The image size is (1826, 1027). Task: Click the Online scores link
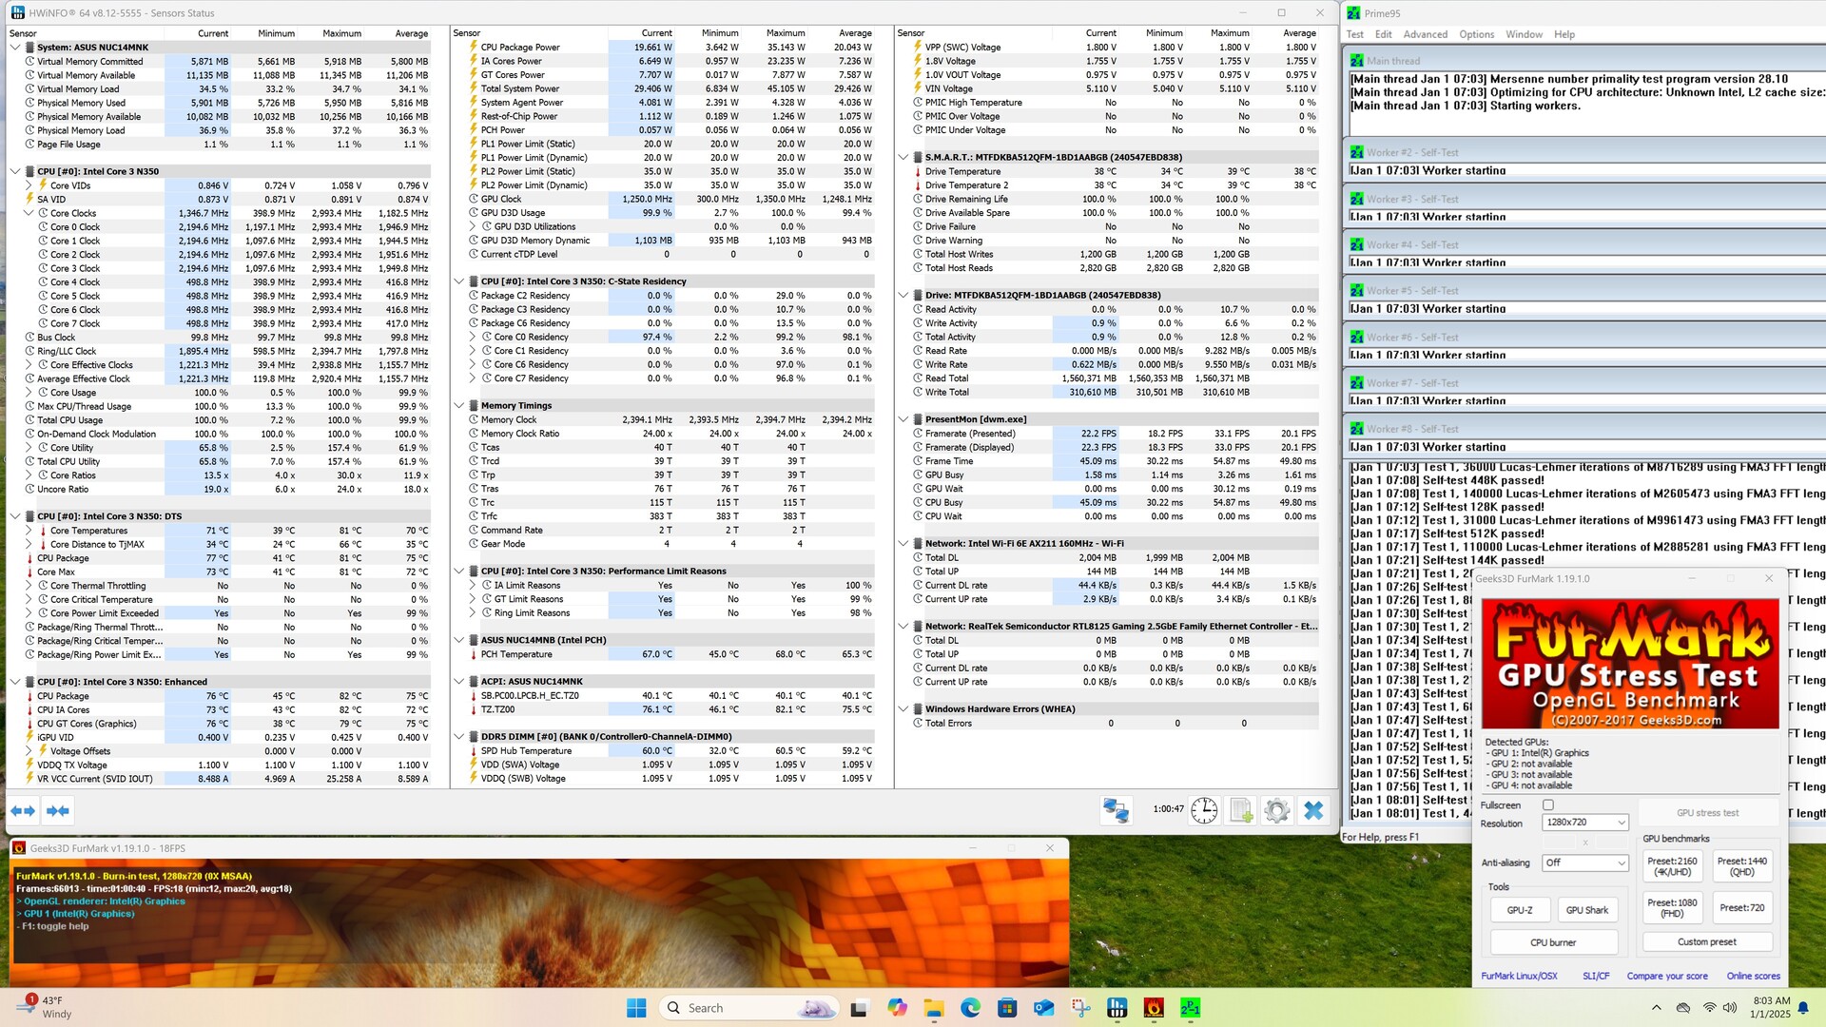[1753, 976]
